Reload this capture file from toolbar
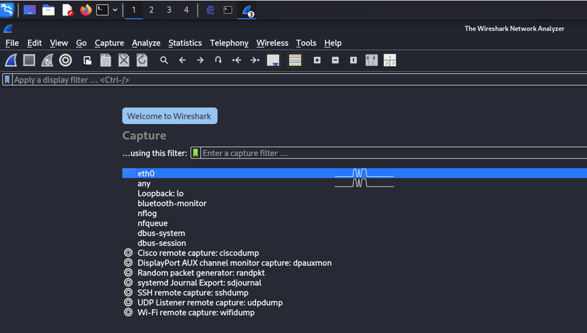Screen dimensions: 587x333 [142, 60]
